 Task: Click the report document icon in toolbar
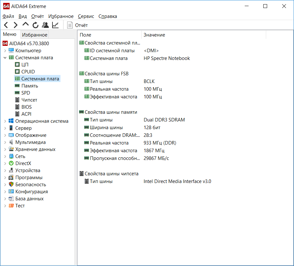pyautogui.click(x=70, y=25)
